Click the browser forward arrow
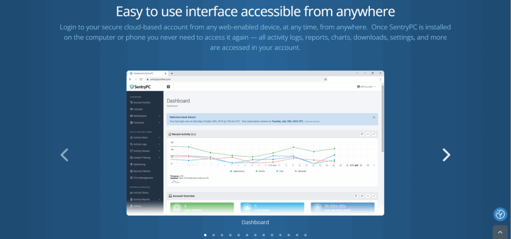 click(x=136, y=79)
